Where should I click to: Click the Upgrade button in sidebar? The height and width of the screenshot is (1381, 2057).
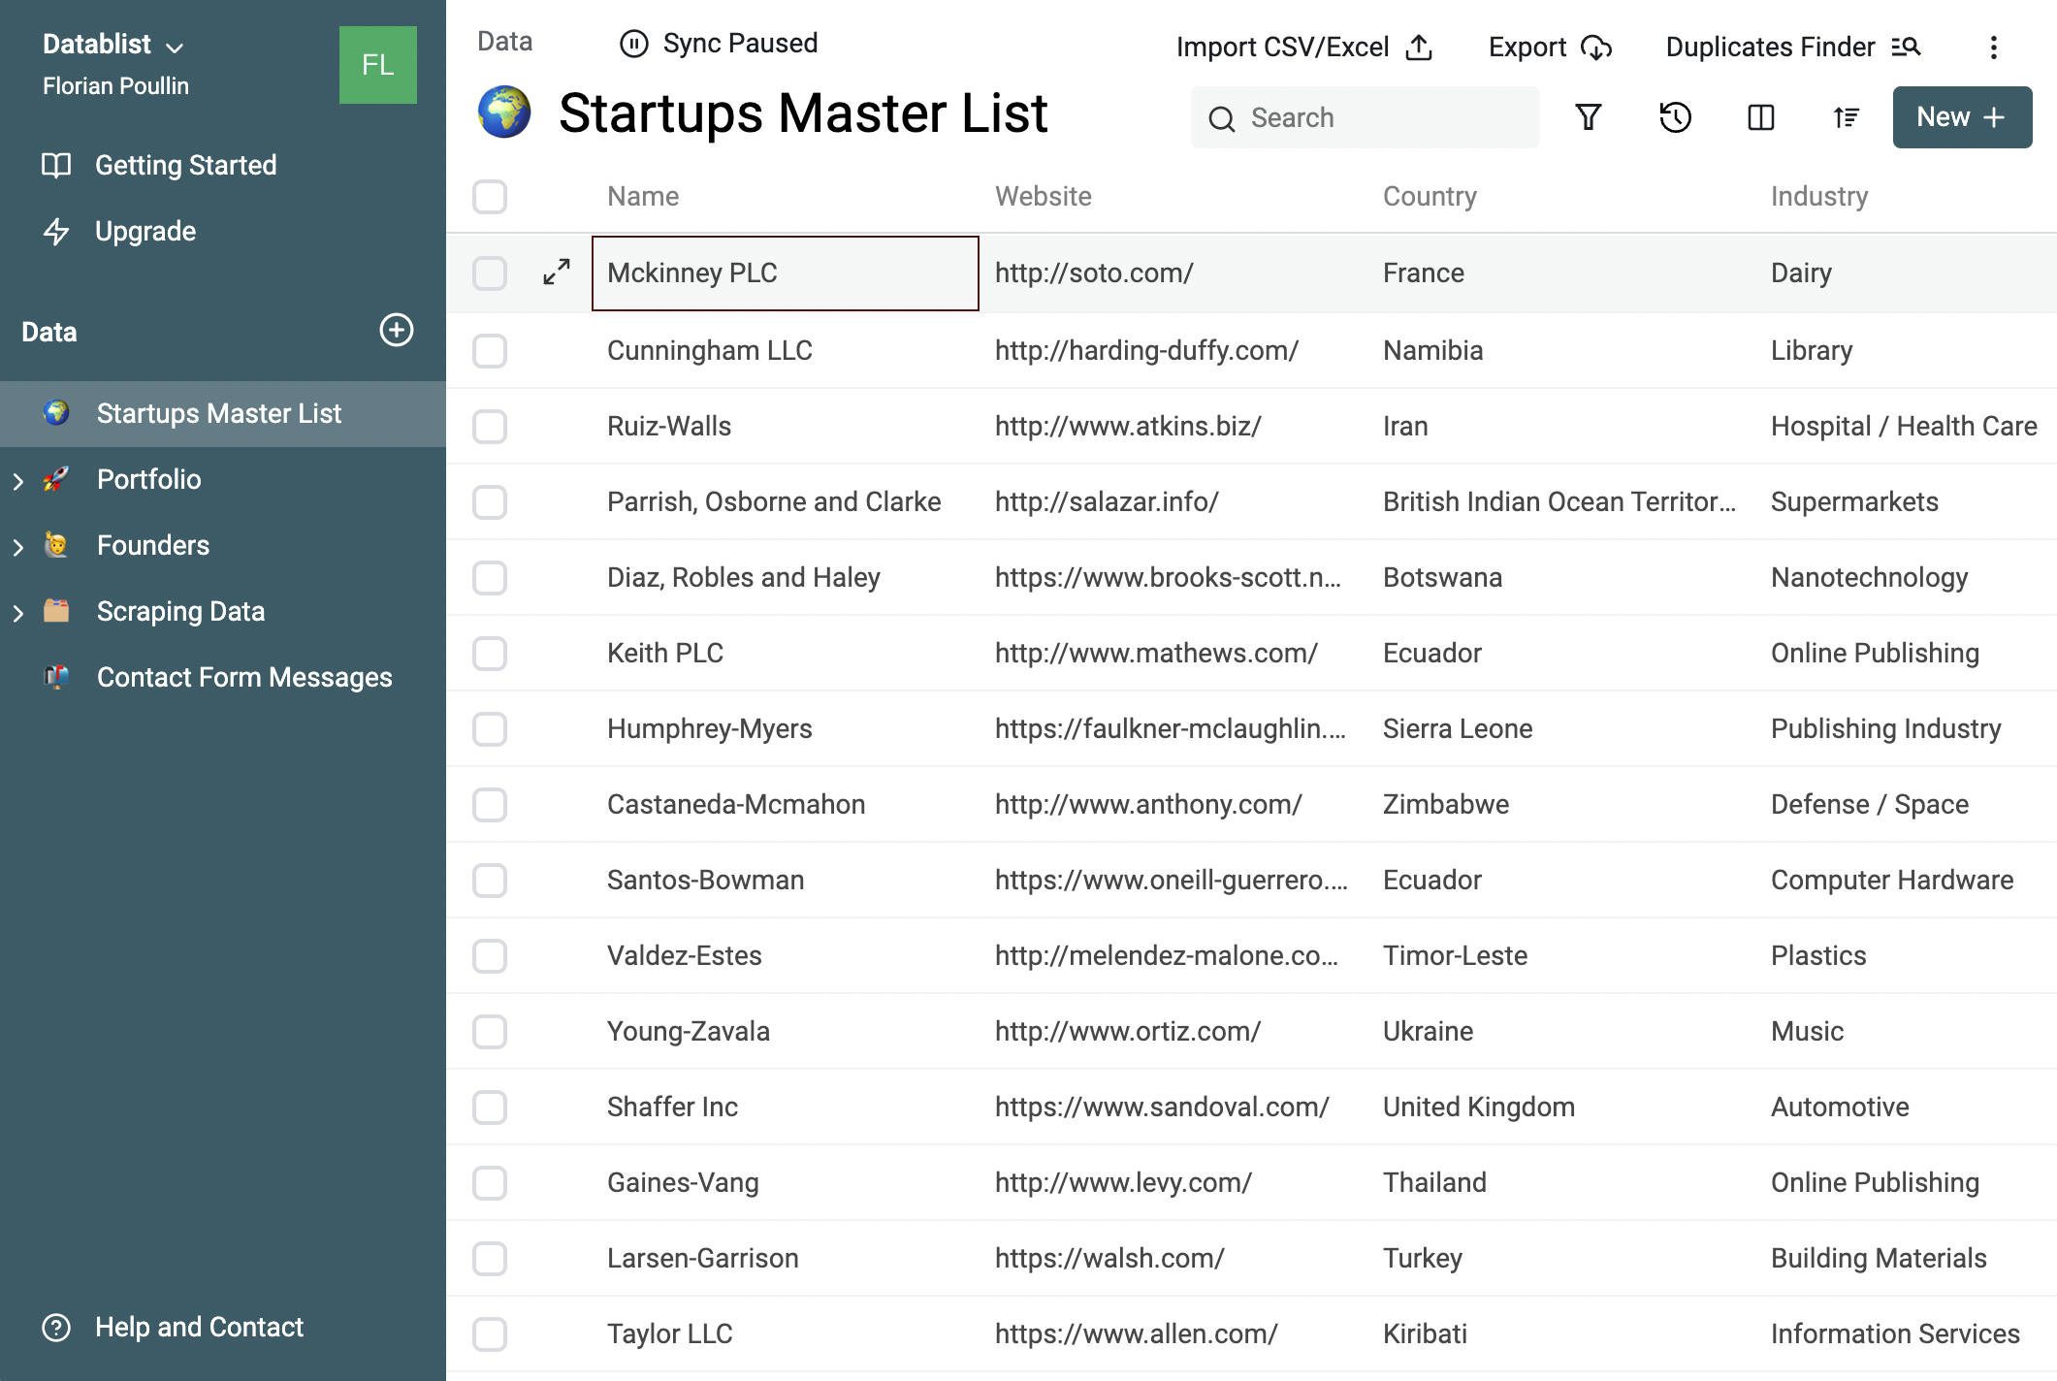coord(144,231)
